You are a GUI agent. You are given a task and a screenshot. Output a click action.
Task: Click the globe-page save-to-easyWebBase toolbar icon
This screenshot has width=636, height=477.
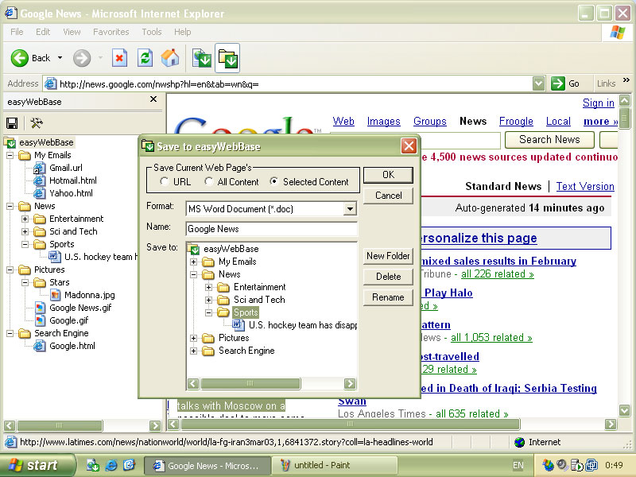tap(202, 58)
